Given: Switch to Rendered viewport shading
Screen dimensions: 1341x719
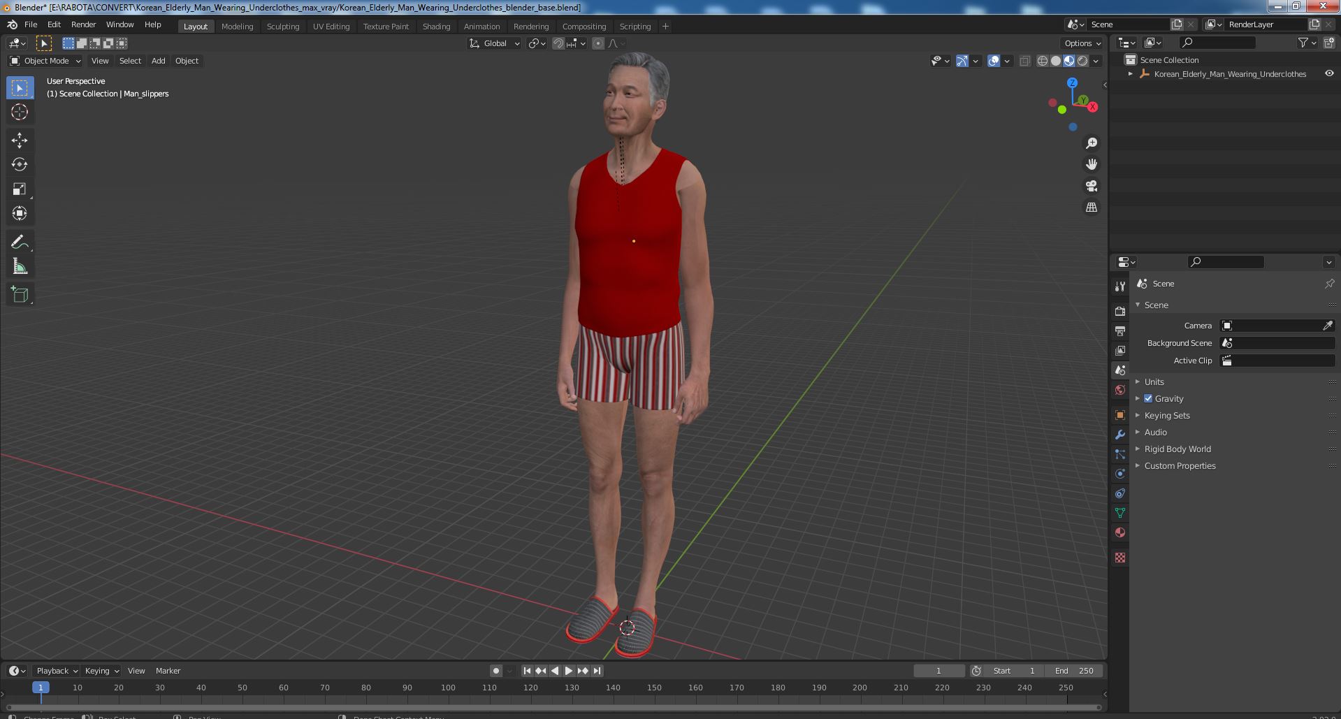Looking at the screenshot, I should tap(1082, 61).
